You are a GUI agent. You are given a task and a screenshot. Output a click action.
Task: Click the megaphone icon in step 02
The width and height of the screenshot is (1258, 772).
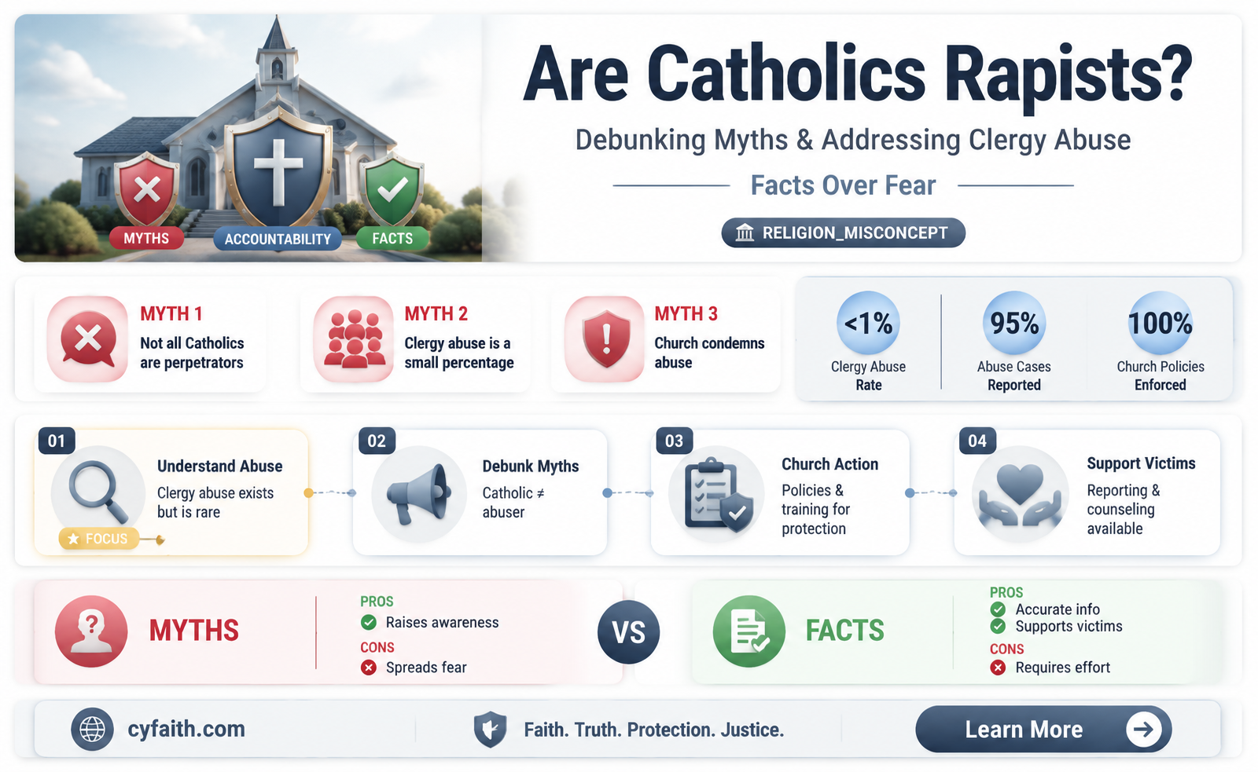coord(418,493)
